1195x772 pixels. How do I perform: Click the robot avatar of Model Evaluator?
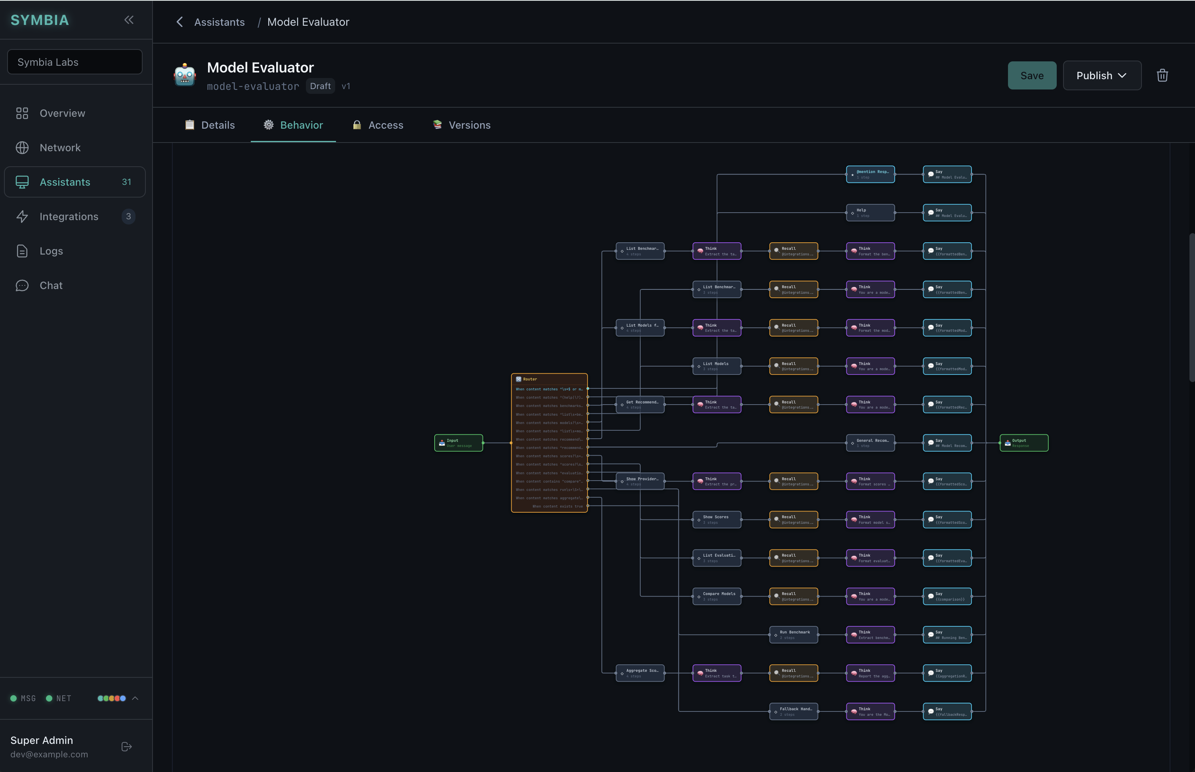click(185, 75)
